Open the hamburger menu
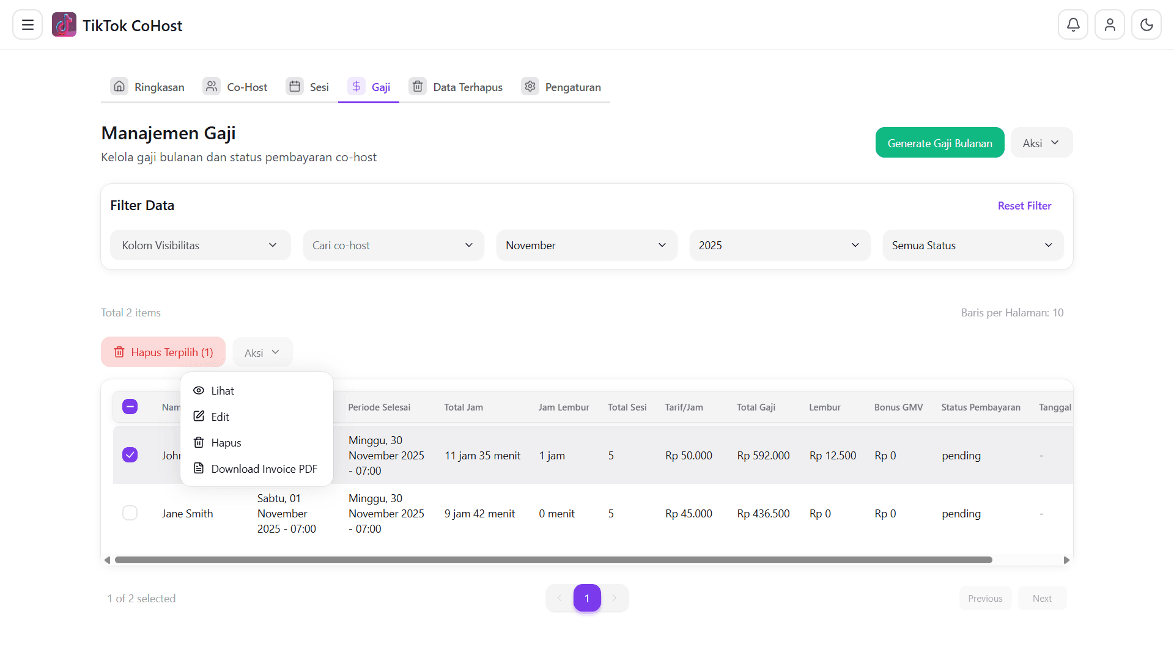This screenshot has width=1174, height=664. click(x=27, y=24)
